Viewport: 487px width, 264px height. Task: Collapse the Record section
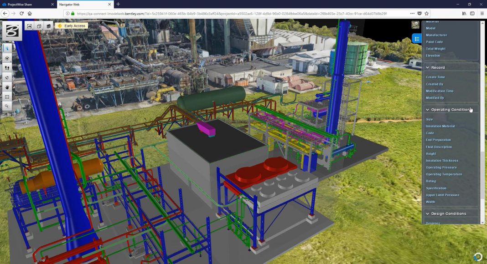click(x=427, y=67)
